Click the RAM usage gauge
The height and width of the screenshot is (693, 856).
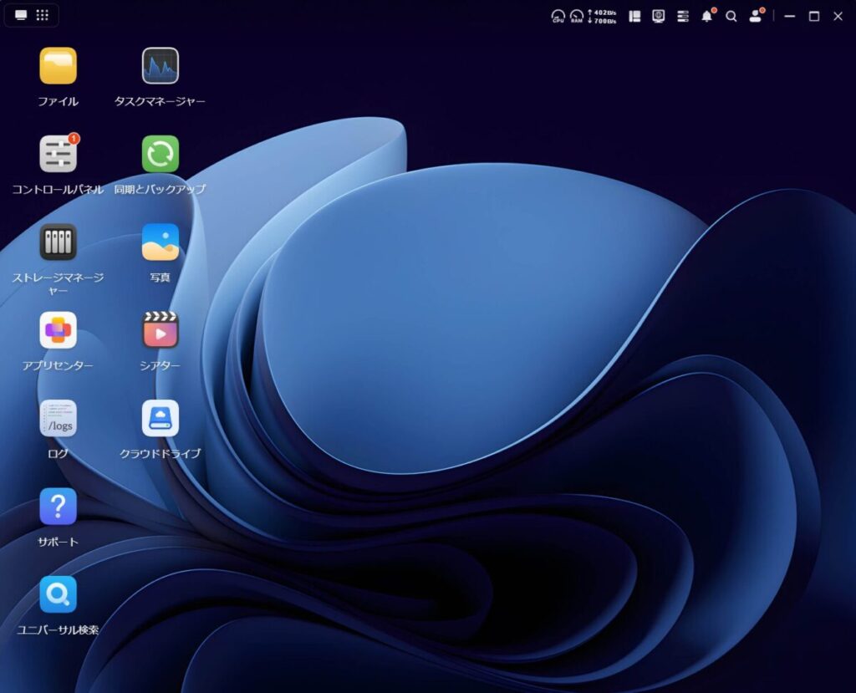577,16
